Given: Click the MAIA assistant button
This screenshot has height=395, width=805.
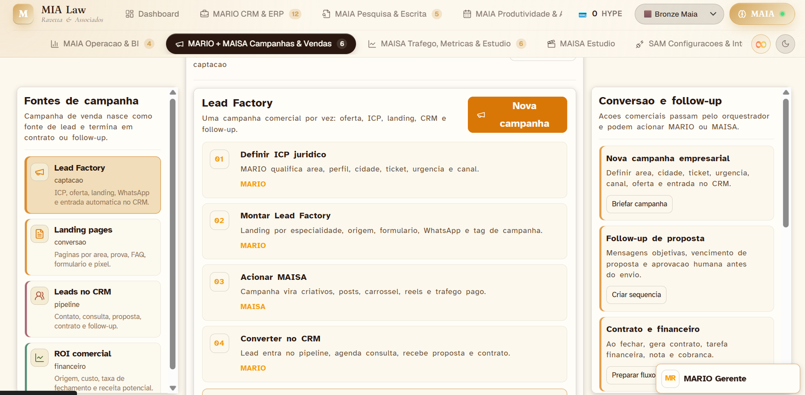Looking at the screenshot, I should (x=762, y=14).
